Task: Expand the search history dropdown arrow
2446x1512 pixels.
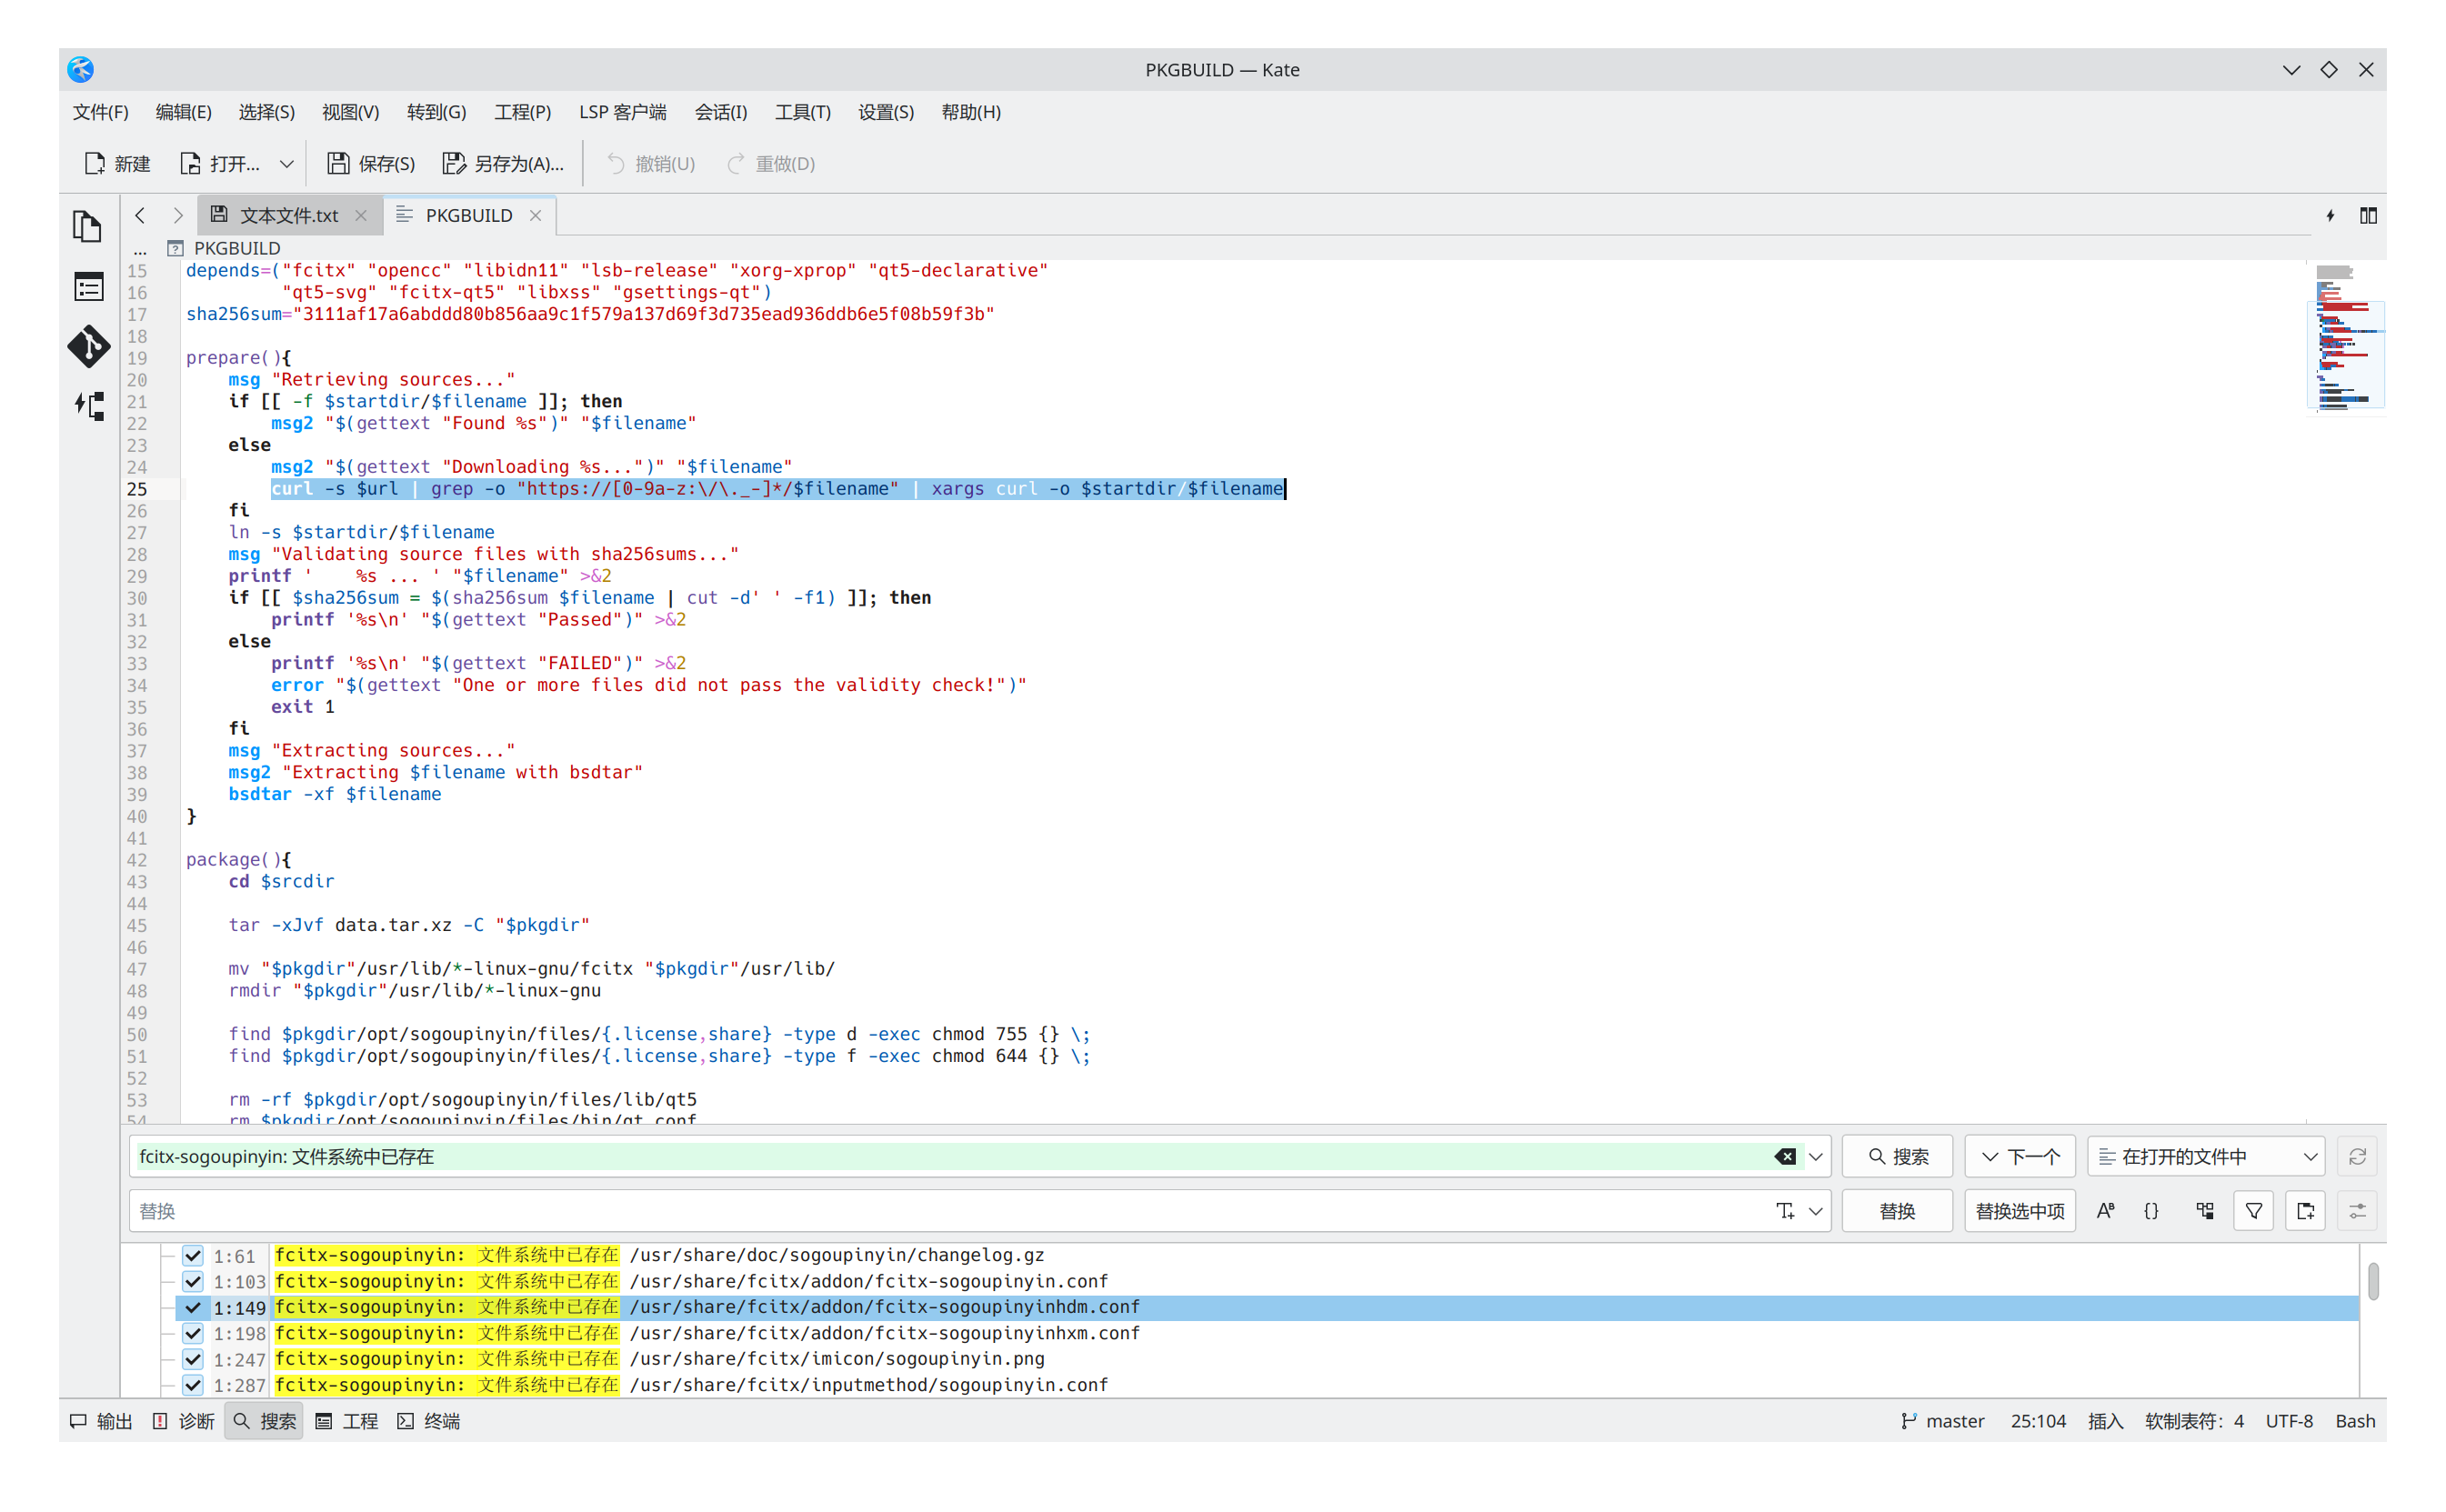Action: [1816, 1157]
